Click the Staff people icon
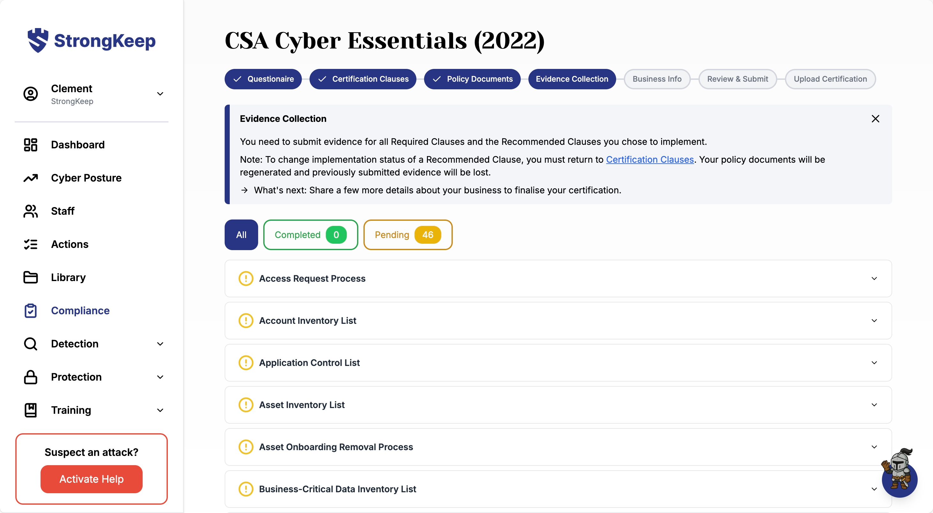 point(30,211)
